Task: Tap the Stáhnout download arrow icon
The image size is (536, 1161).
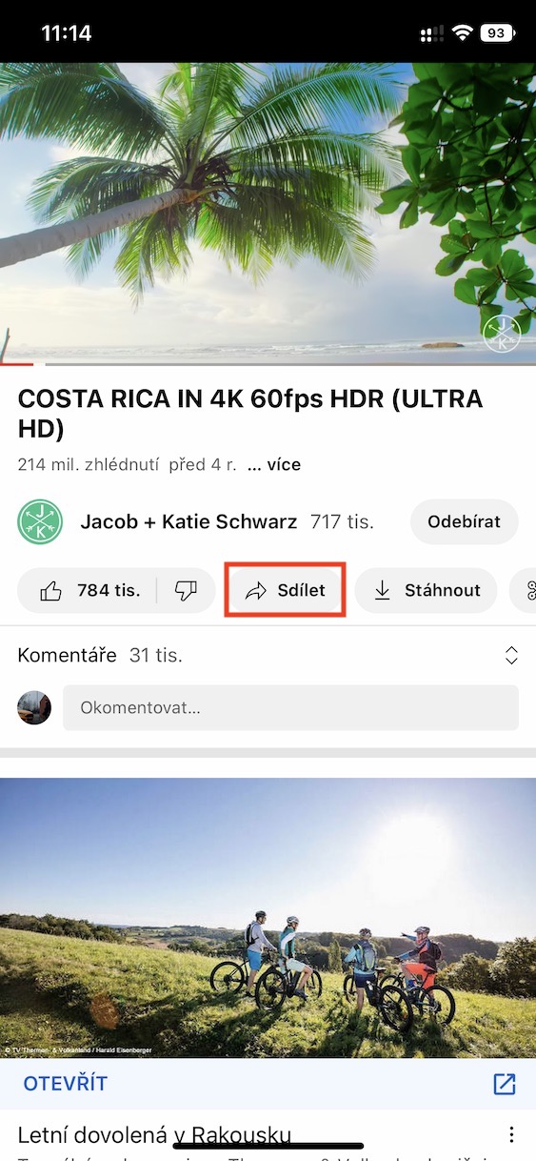Action: [x=382, y=591]
